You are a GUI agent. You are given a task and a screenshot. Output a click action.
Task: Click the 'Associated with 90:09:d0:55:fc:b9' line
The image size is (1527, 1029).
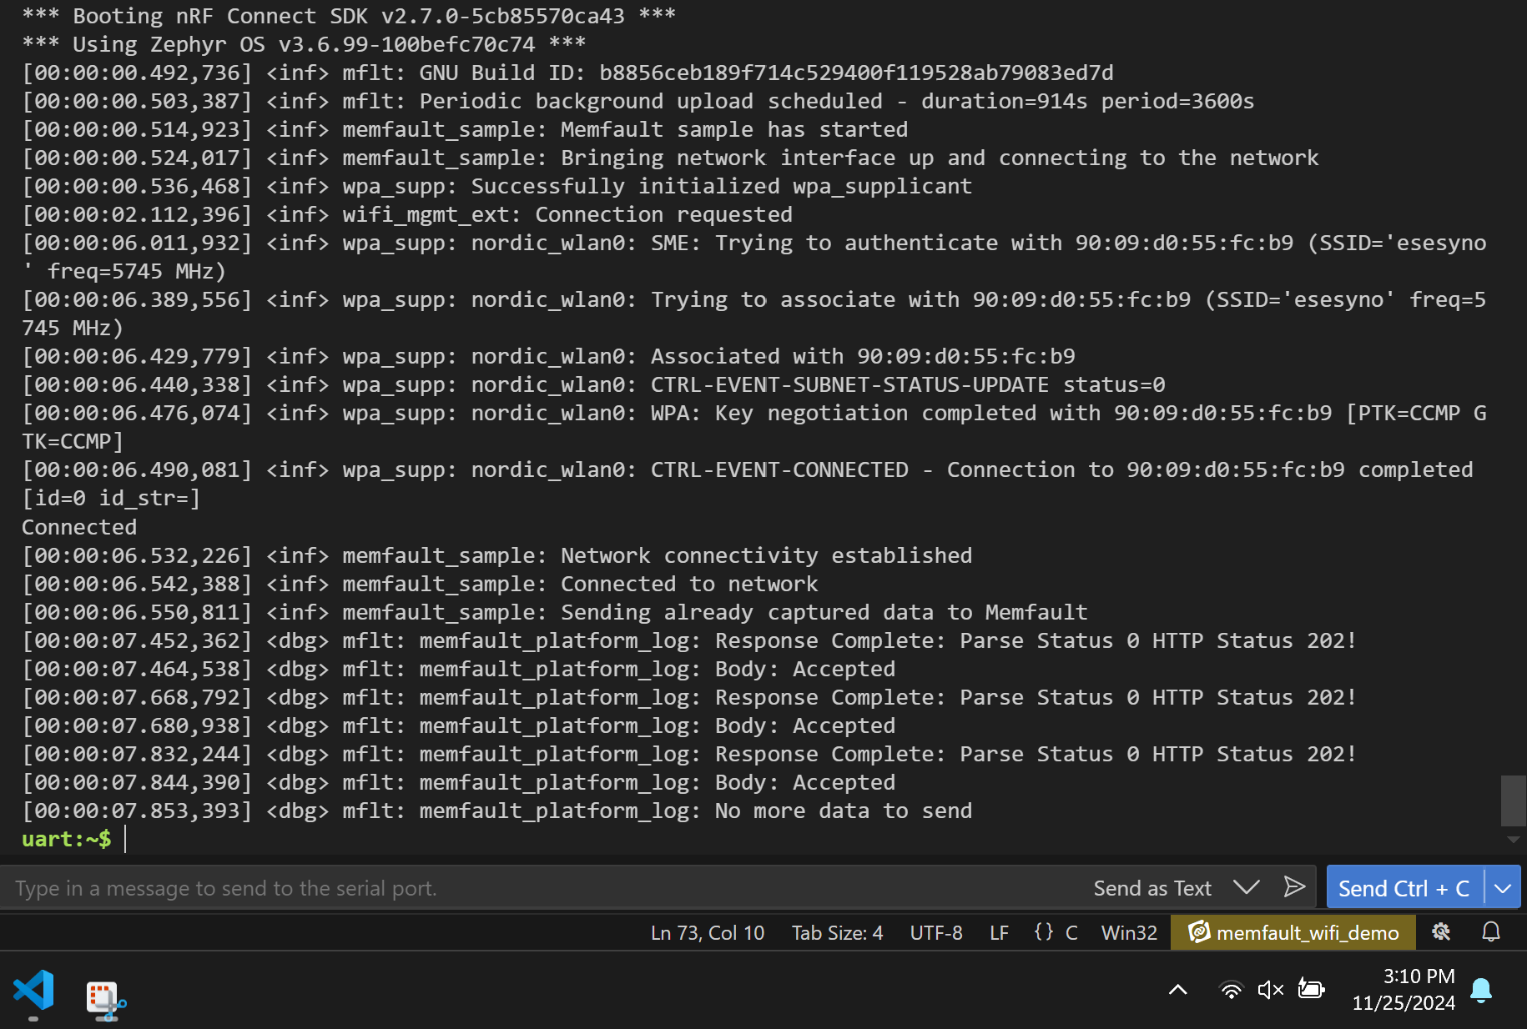pyautogui.click(x=548, y=356)
